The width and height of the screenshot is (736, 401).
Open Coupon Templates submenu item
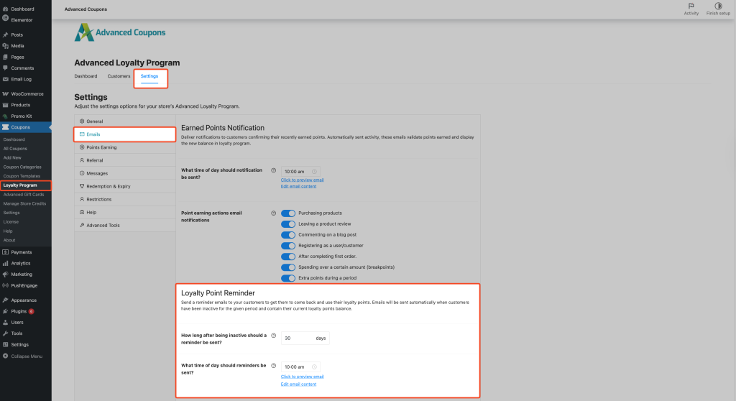[x=22, y=176]
